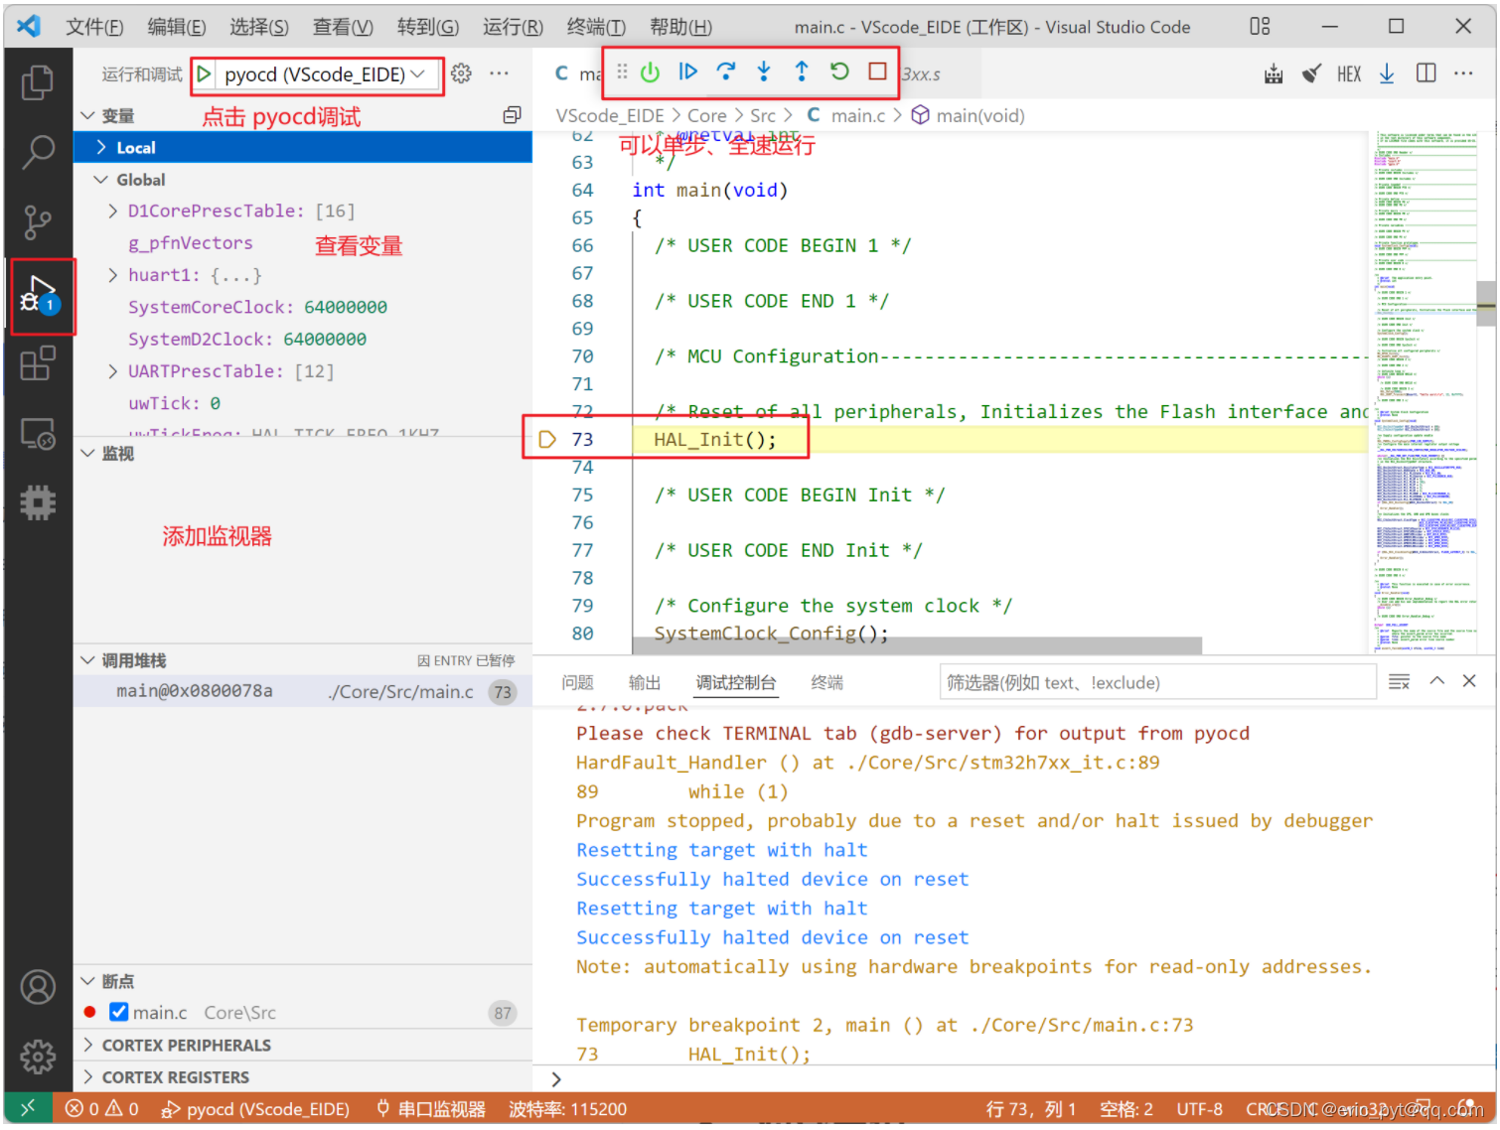Click errors and warnings count in status bar
Screen dimensions: 1500x1130
point(102,1109)
